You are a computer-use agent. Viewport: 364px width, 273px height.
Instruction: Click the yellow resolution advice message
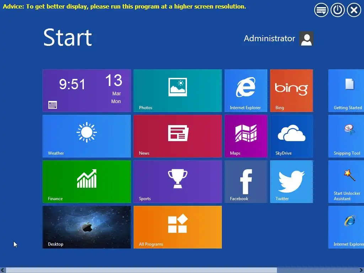[124, 6]
